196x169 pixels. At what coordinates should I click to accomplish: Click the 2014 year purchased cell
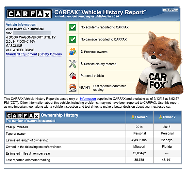tap(139, 127)
